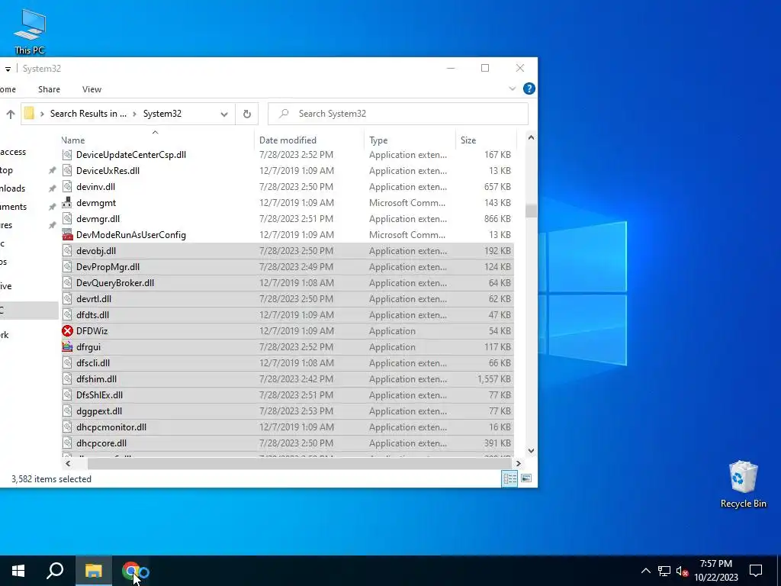
Task: Click the 3,582 items selected status text
Action: tap(51, 479)
